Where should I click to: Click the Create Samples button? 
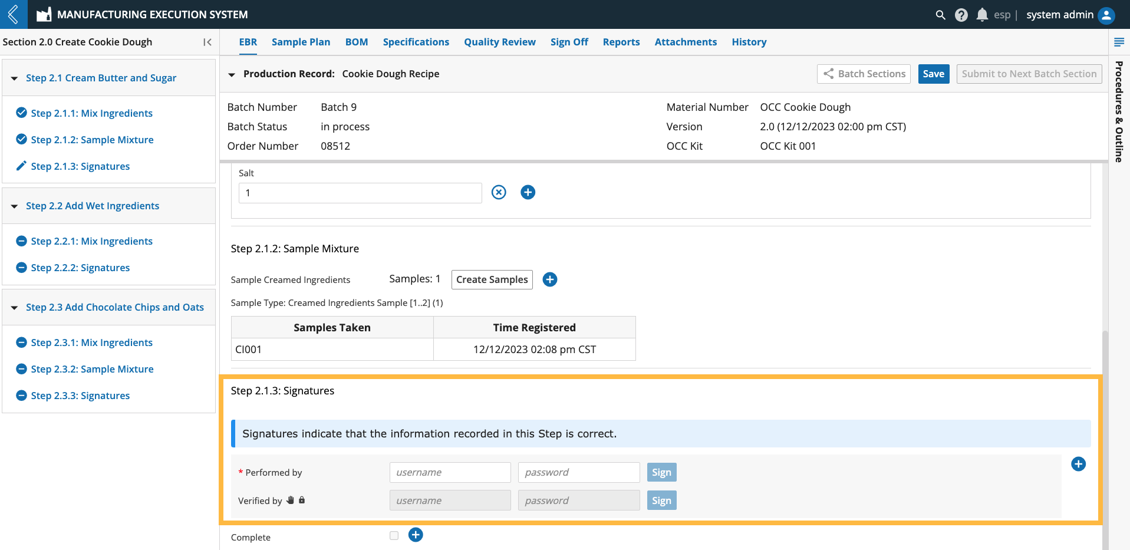pyautogui.click(x=492, y=279)
